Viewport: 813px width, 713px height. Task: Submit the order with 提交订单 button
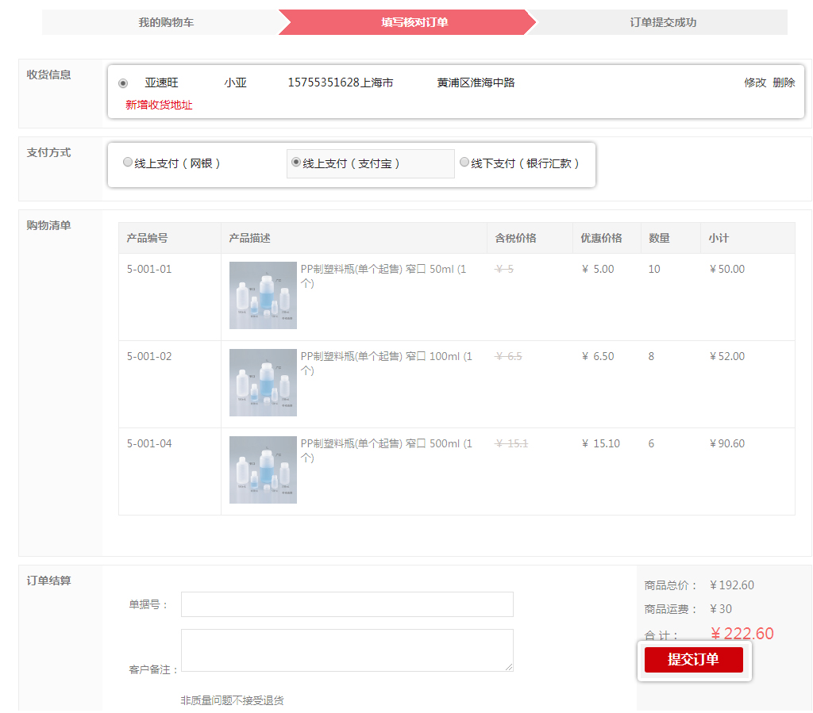(693, 660)
